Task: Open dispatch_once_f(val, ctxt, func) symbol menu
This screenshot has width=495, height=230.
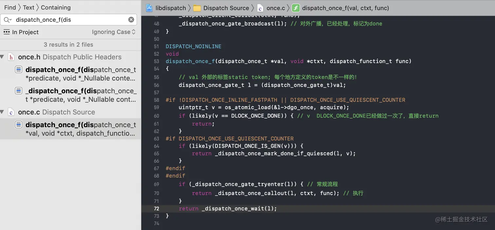Action: (x=345, y=8)
